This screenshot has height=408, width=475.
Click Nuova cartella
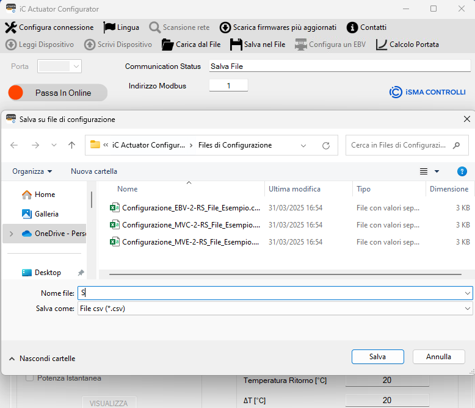pyautogui.click(x=94, y=171)
